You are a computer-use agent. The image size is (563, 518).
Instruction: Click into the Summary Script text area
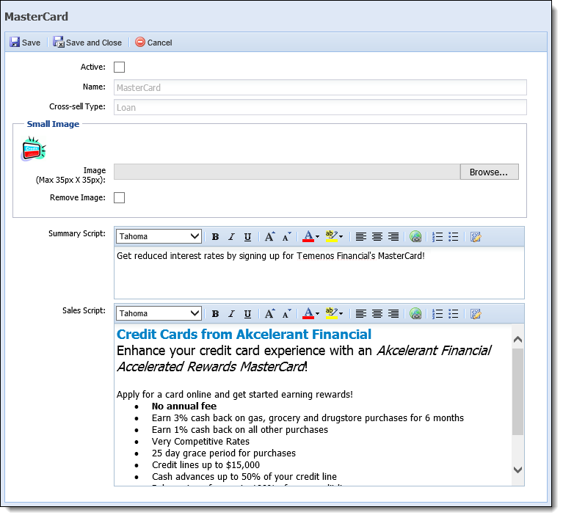319,273
